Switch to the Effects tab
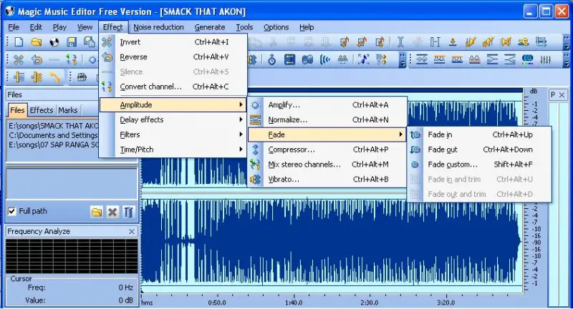Screen dimensions: 573x309 [x=42, y=110]
